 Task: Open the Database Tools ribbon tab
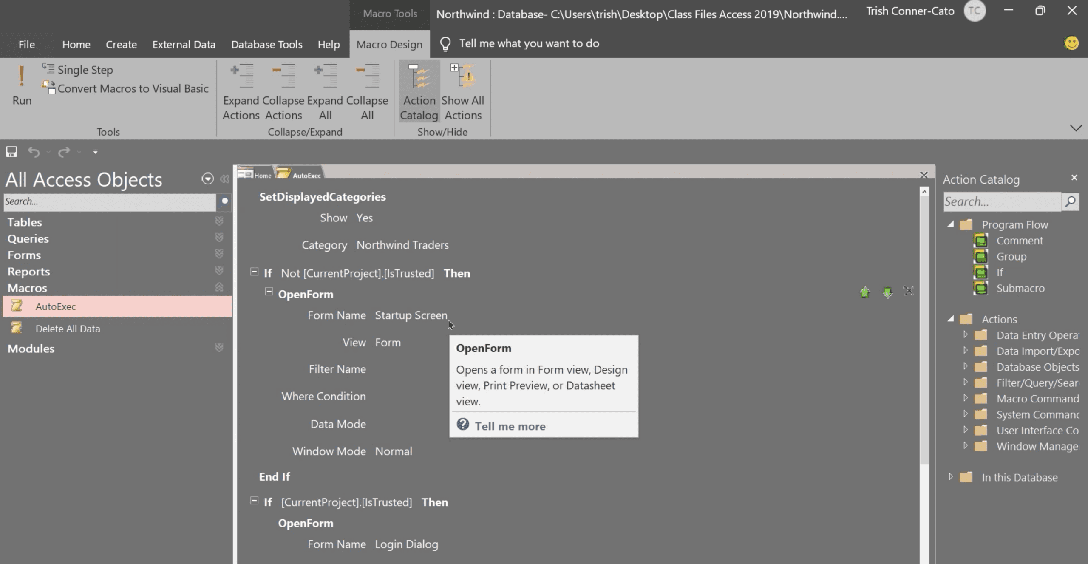coord(266,44)
